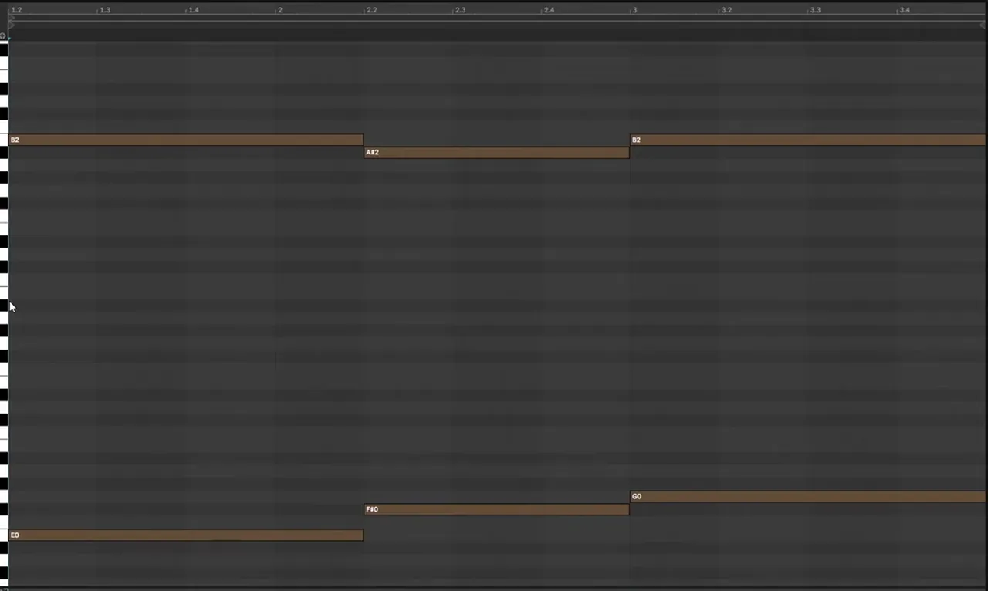This screenshot has width=988, height=591.
Task: Click the loop end marker triangle on the right
Action: point(982,25)
